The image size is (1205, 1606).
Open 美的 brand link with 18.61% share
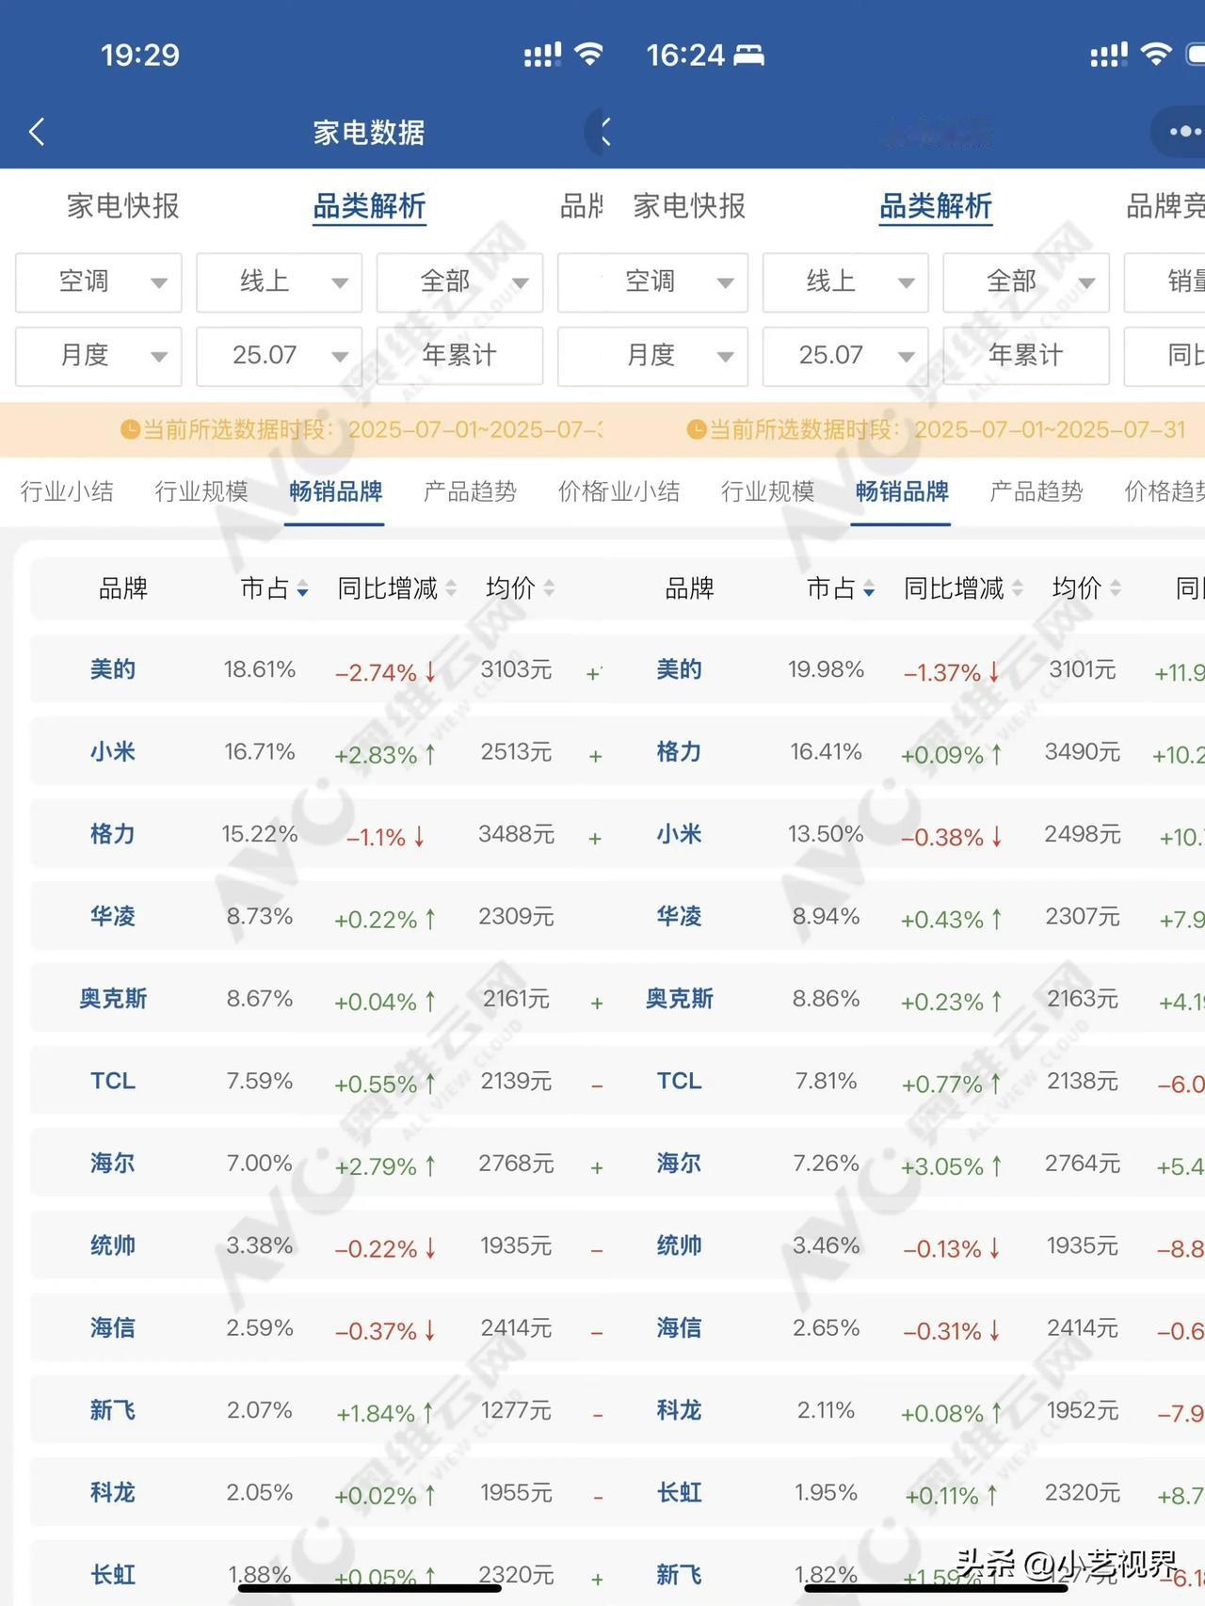pyautogui.click(x=113, y=670)
